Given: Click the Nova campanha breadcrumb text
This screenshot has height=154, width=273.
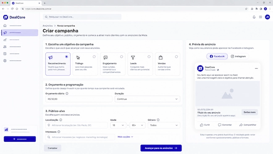Looking at the screenshot, I should tap(66, 26).
